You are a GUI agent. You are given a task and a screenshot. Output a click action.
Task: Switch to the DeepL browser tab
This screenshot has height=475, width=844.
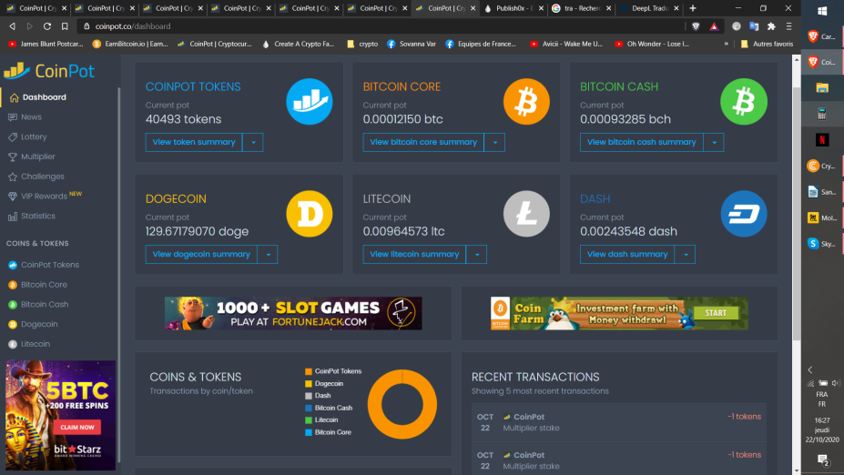point(650,8)
